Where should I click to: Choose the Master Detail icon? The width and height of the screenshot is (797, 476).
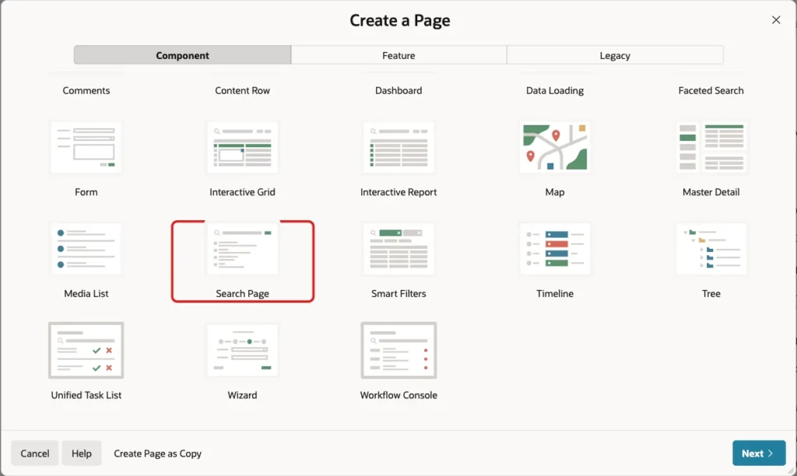(711, 147)
